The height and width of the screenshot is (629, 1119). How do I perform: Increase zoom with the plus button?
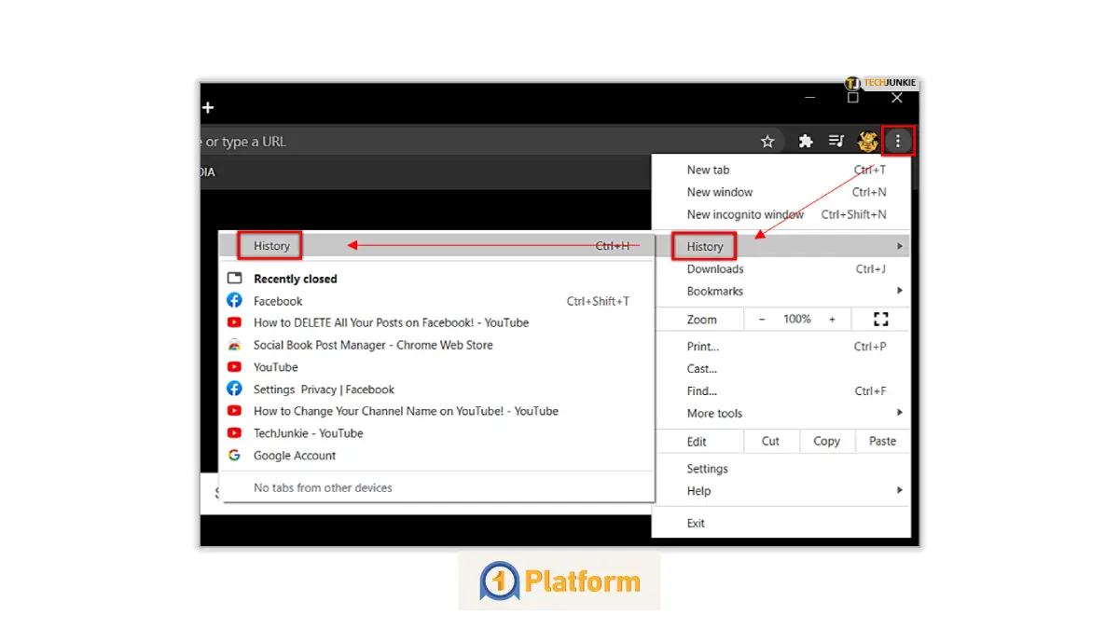832,319
